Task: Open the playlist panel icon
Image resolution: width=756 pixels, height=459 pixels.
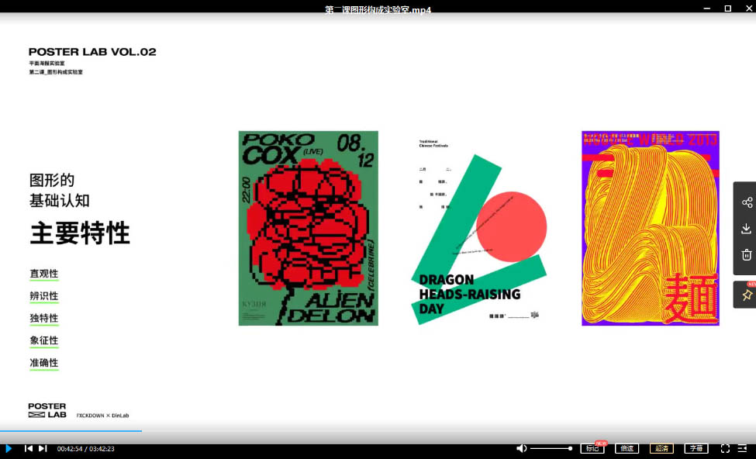Action: [x=743, y=448]
